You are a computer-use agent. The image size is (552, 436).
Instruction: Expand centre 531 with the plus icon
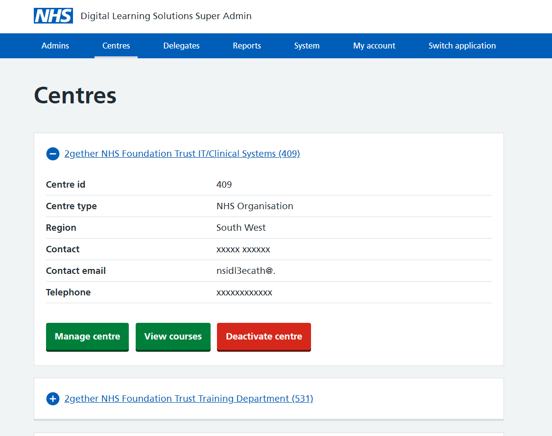point(53,399)
